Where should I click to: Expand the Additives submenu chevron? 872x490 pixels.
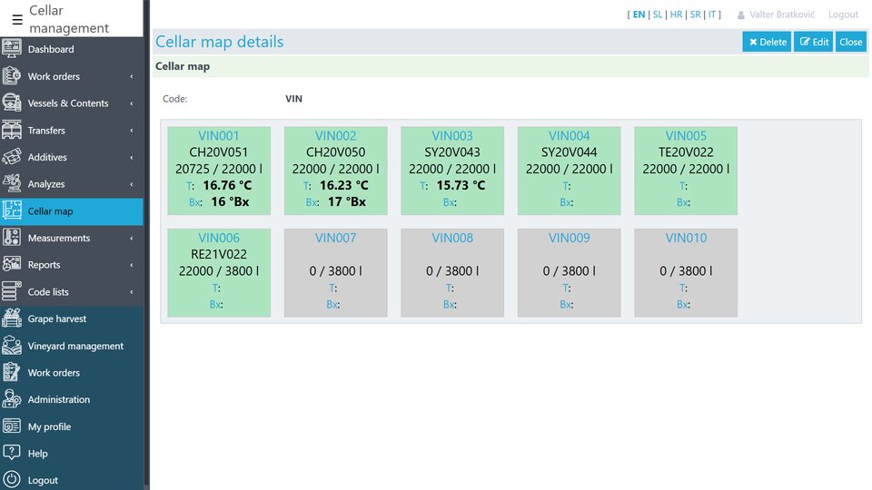(132, 158)
